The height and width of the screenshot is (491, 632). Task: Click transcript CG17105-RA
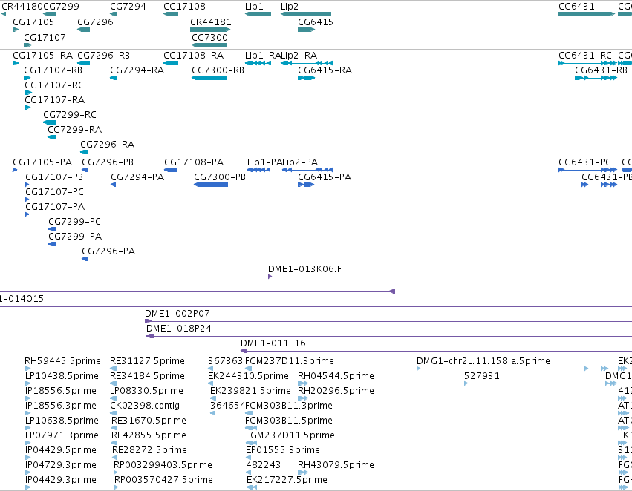click(16, 63)
